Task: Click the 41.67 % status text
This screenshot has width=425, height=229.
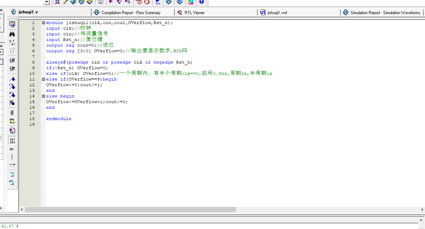Action: tap(10, 226)
